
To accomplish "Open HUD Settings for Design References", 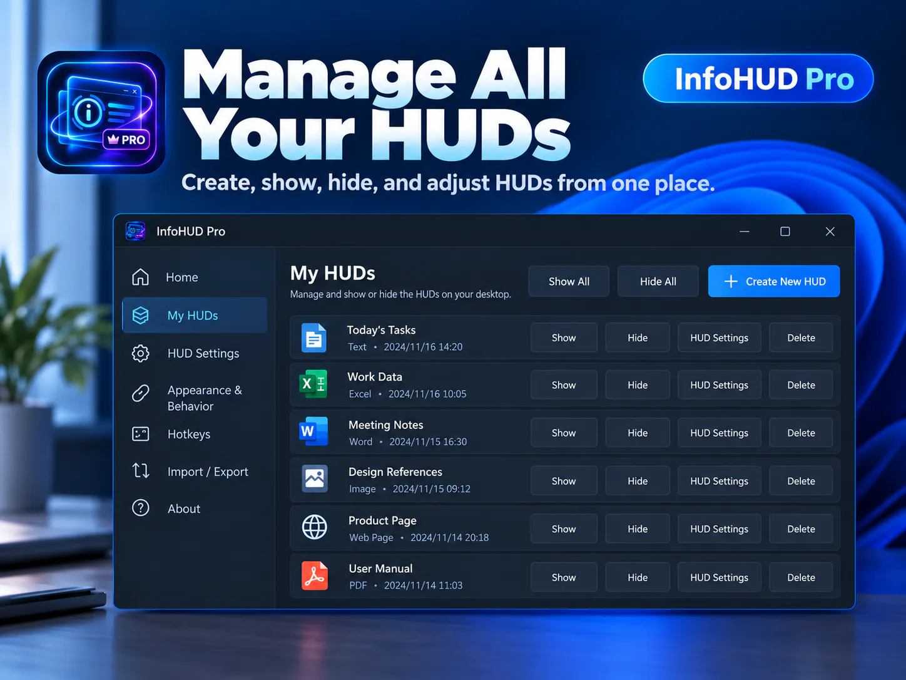I will (x=720, y=481).
